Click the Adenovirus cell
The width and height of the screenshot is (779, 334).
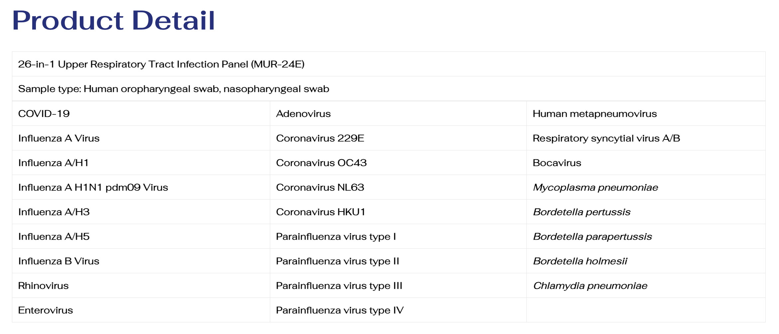pyautogui.click(x=398, y=114)
